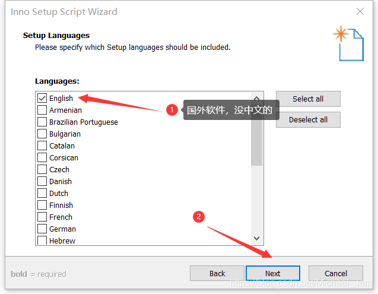Viewport: 378px width, 294px height.
Task: Click the Corsican label text
Action: point(64,157)
